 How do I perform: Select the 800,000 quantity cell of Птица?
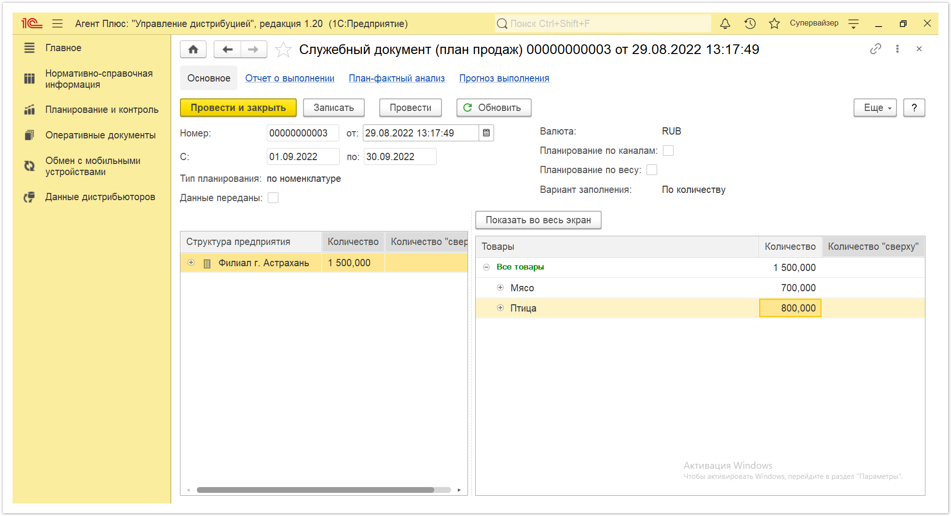pos(790,308)
